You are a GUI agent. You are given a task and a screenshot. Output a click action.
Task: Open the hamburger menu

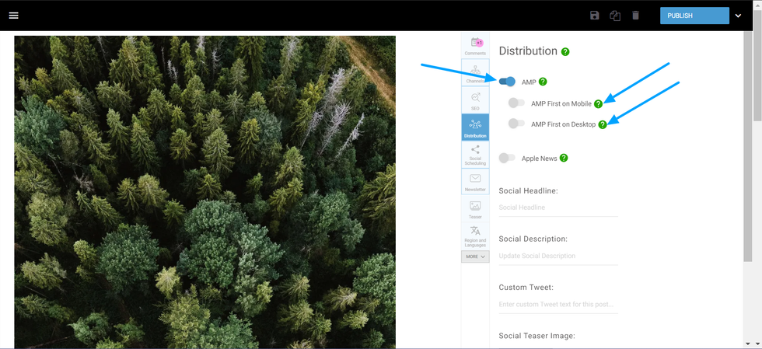pyautogui.click(x=13, y=16)
